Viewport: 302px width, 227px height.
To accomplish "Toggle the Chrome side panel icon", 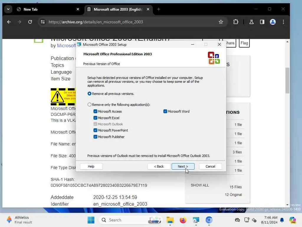I will 262,22.
